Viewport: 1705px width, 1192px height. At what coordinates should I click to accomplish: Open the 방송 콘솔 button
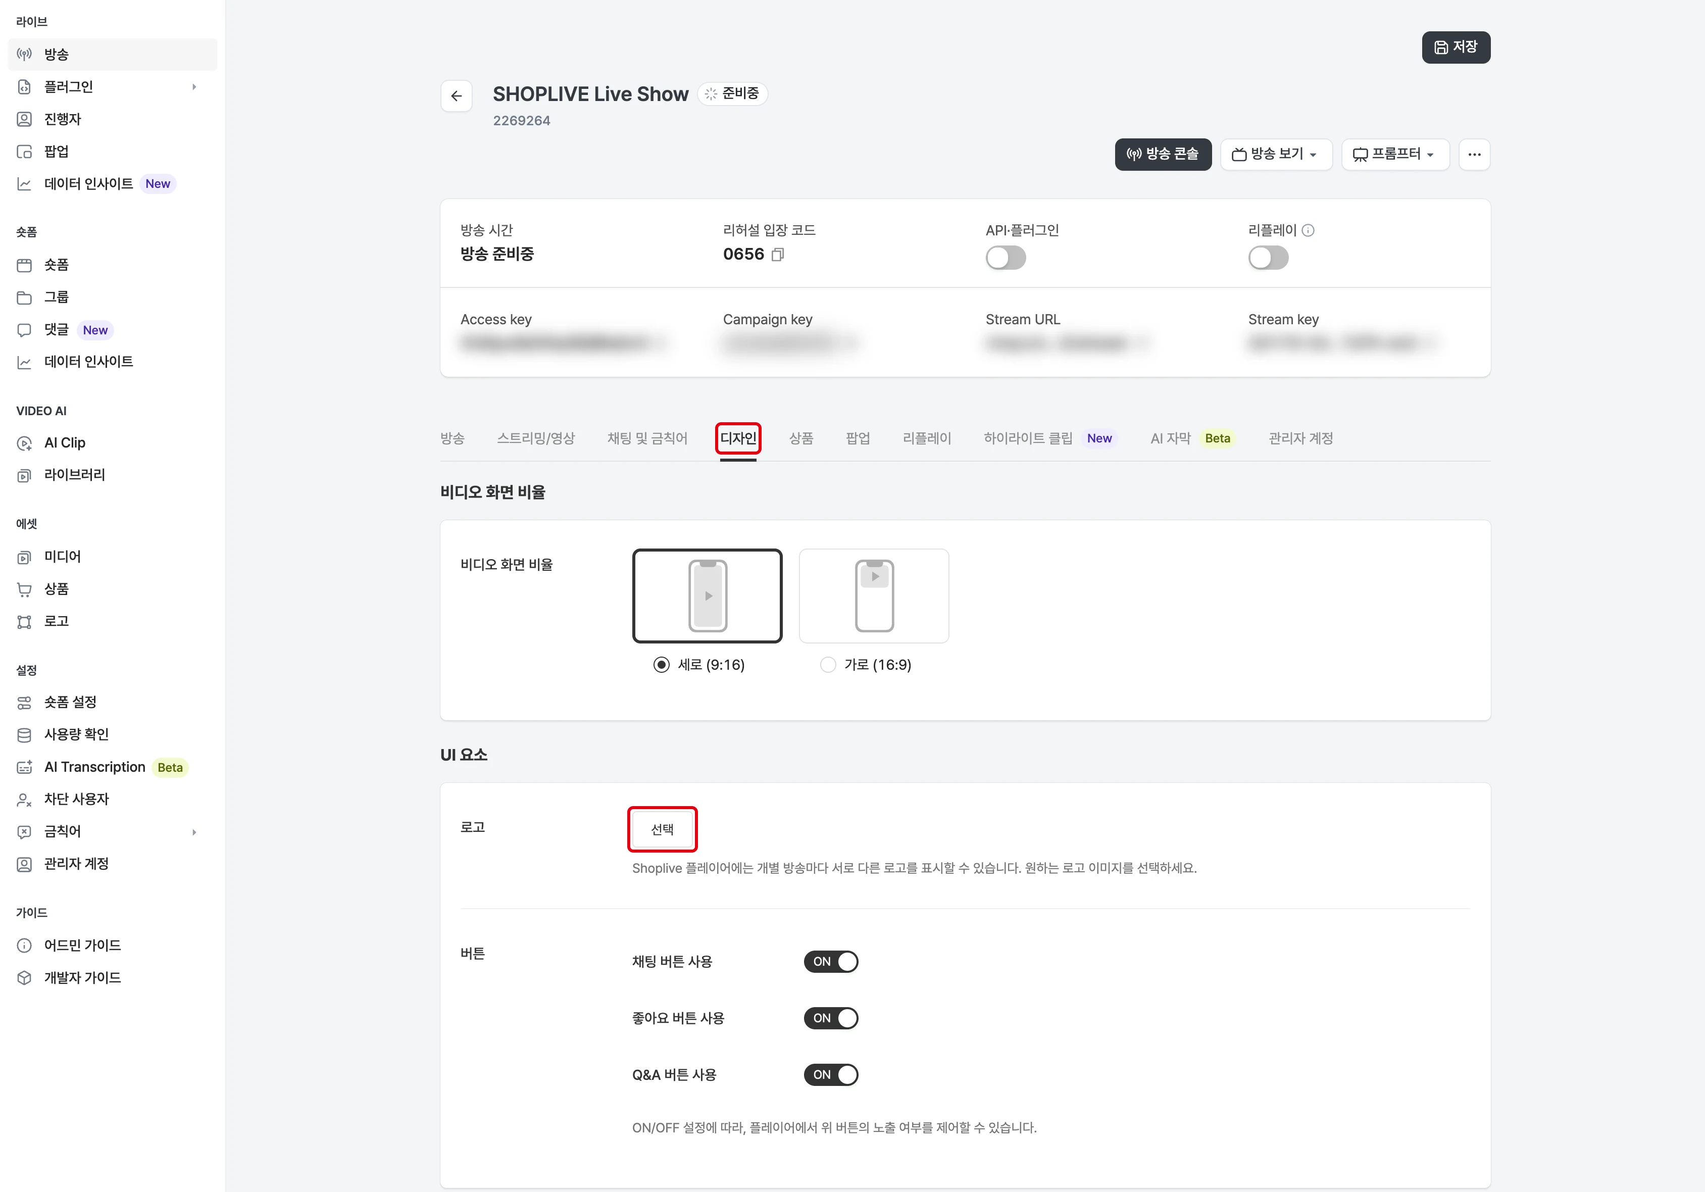coord(1163,155)
